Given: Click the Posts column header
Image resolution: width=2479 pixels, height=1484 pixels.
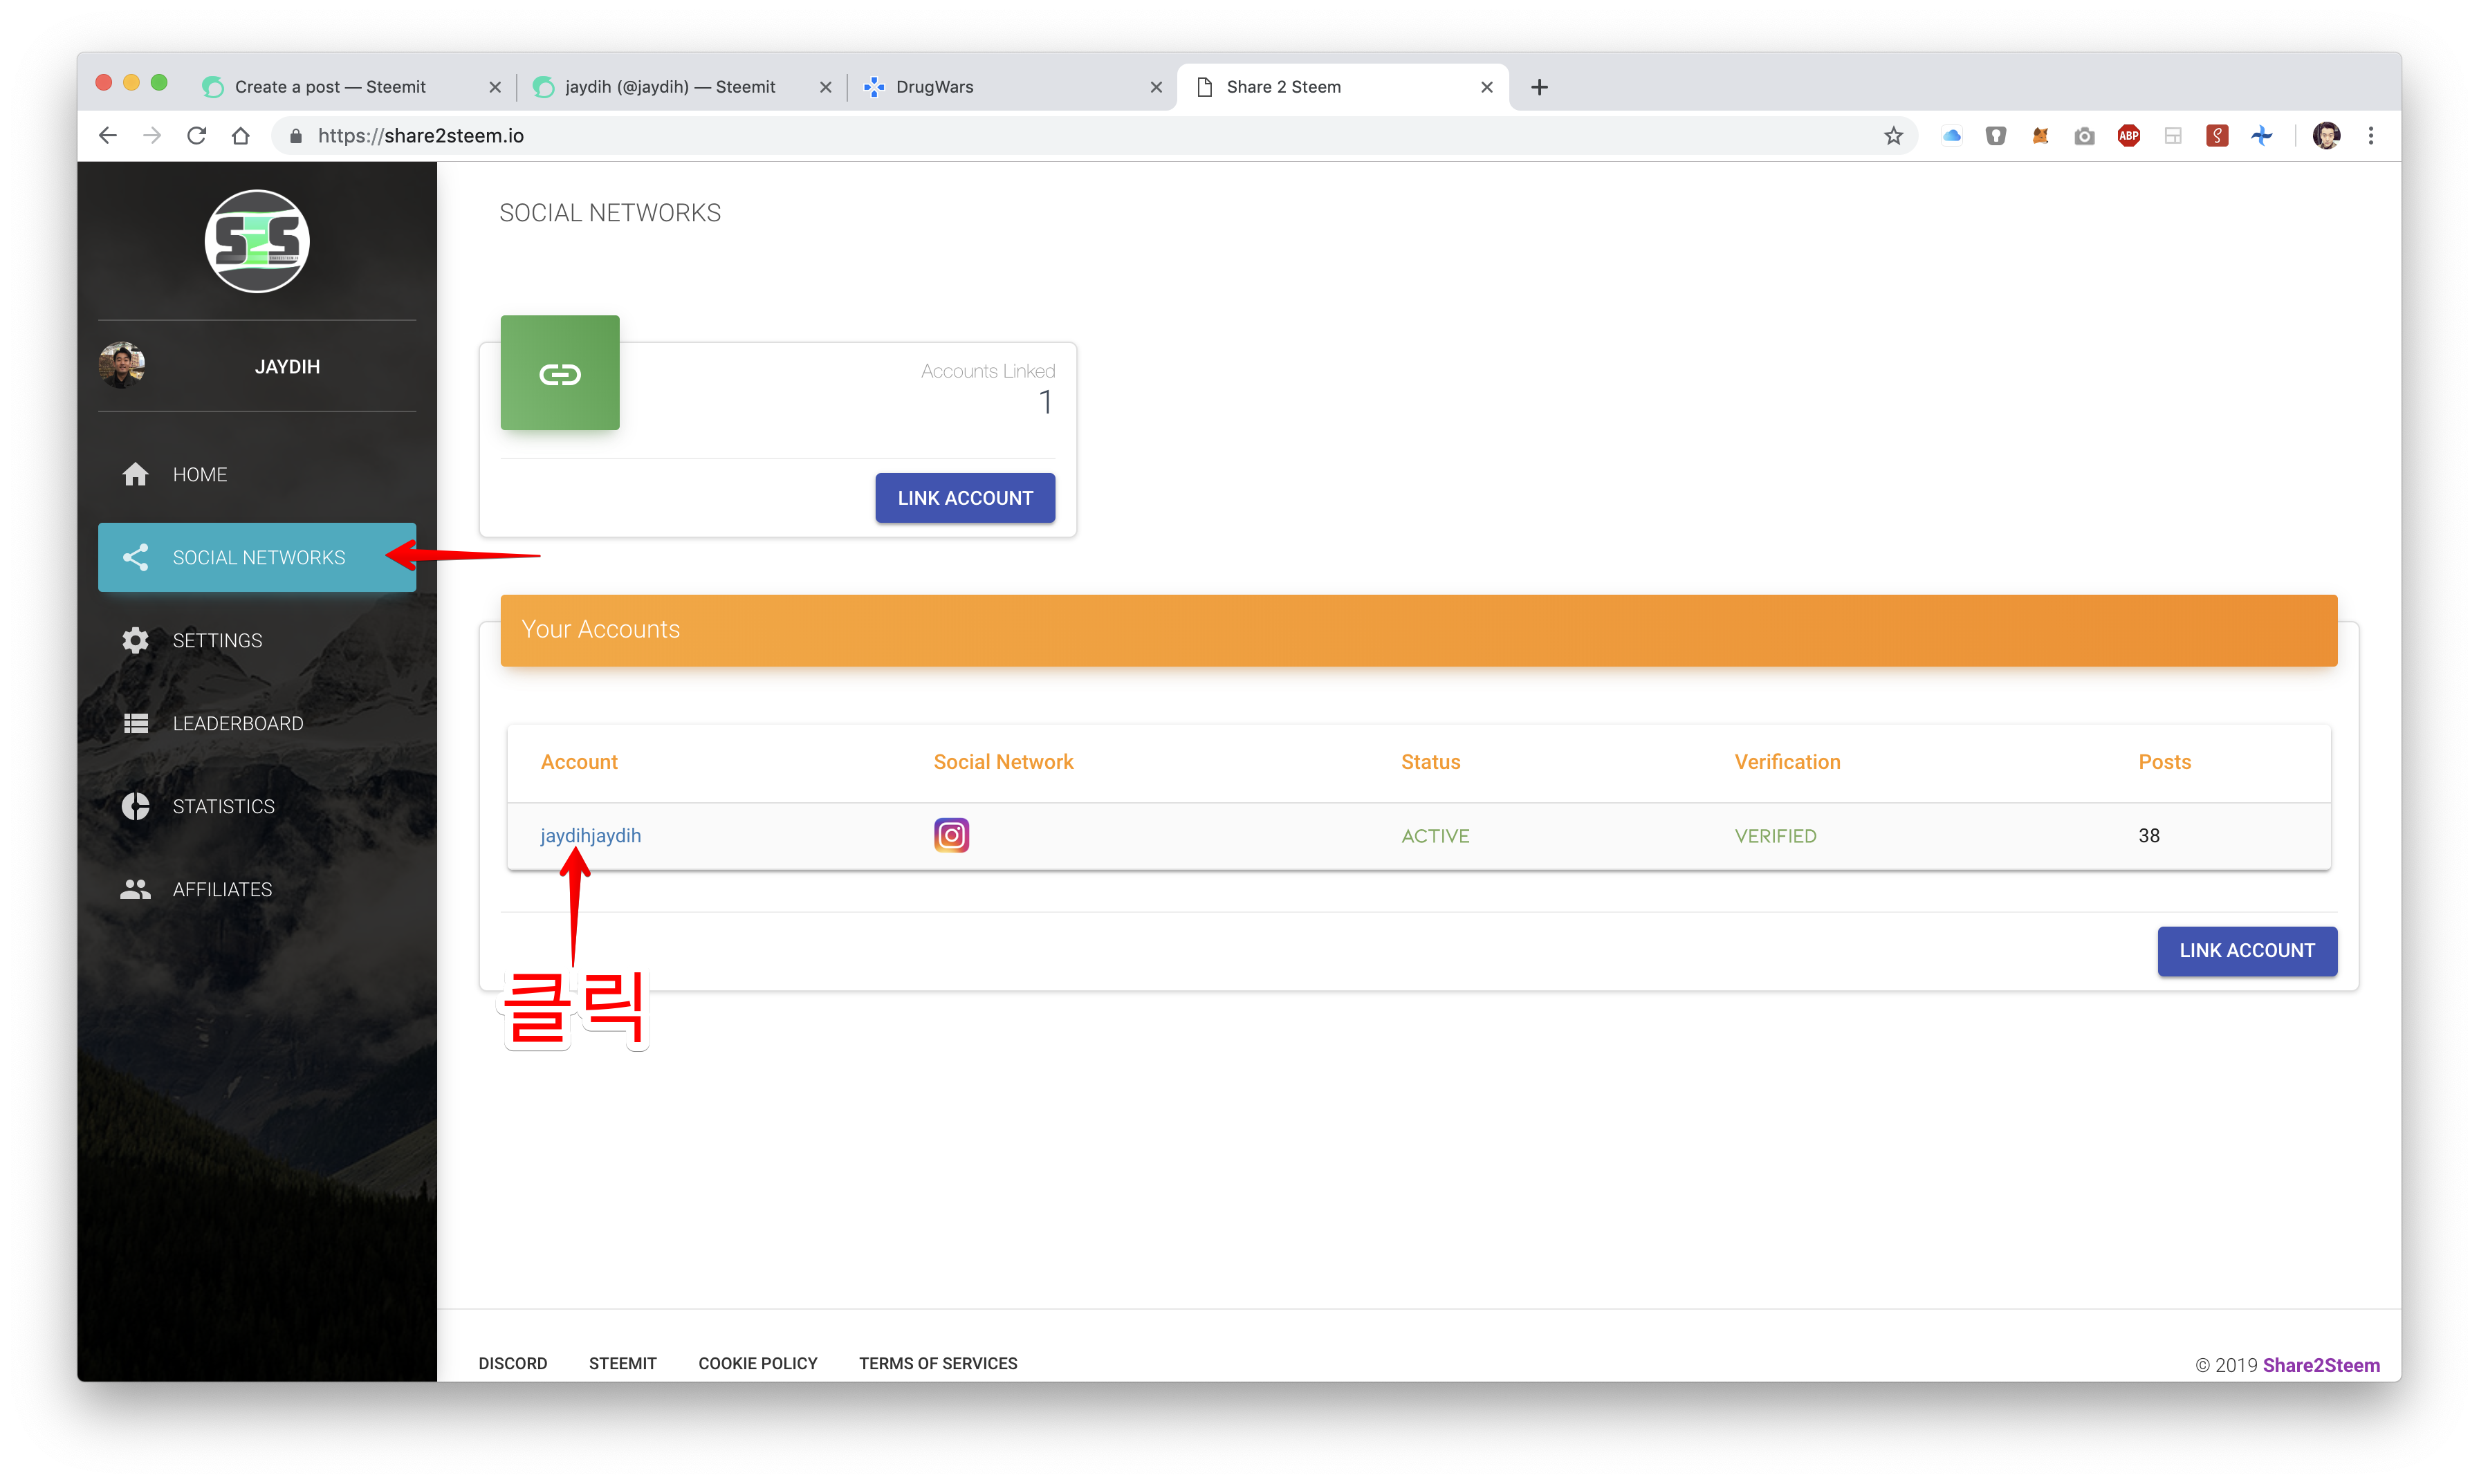Looking at the screenshot, I should coord(2164,762).
